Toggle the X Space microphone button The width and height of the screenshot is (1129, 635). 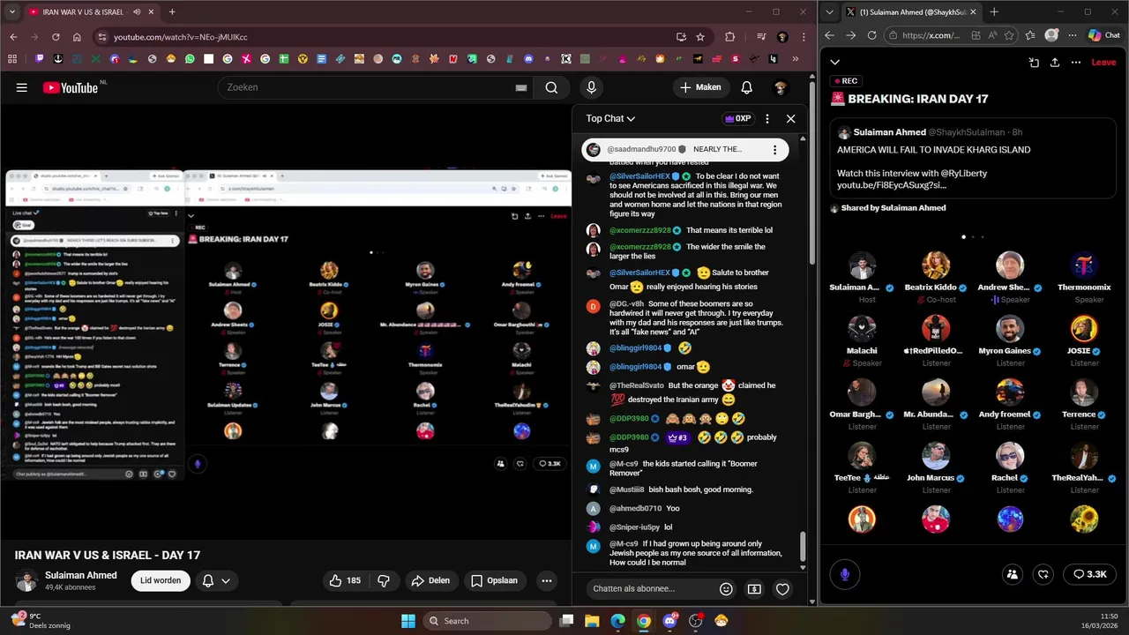click(844, 574)
